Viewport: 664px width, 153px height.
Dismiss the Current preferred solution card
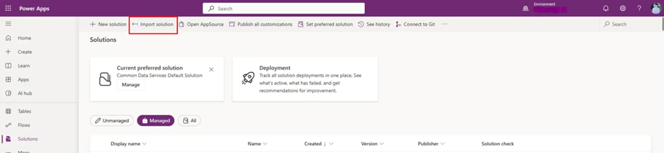(x=211, y=69)
